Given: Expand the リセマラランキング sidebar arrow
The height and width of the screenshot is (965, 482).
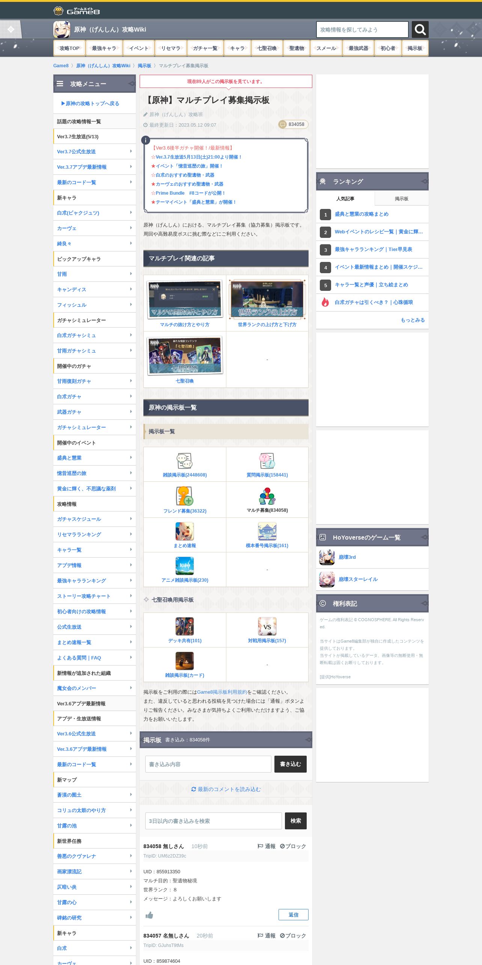Looking at the screenshot, I should [131, 534].
